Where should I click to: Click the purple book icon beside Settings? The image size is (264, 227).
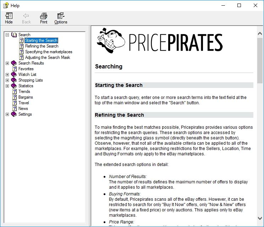14,114
